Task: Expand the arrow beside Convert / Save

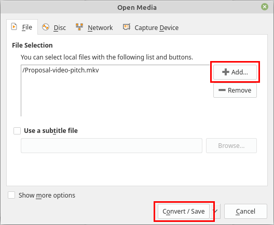Action: pyautogui.click(x=216, y=211)
